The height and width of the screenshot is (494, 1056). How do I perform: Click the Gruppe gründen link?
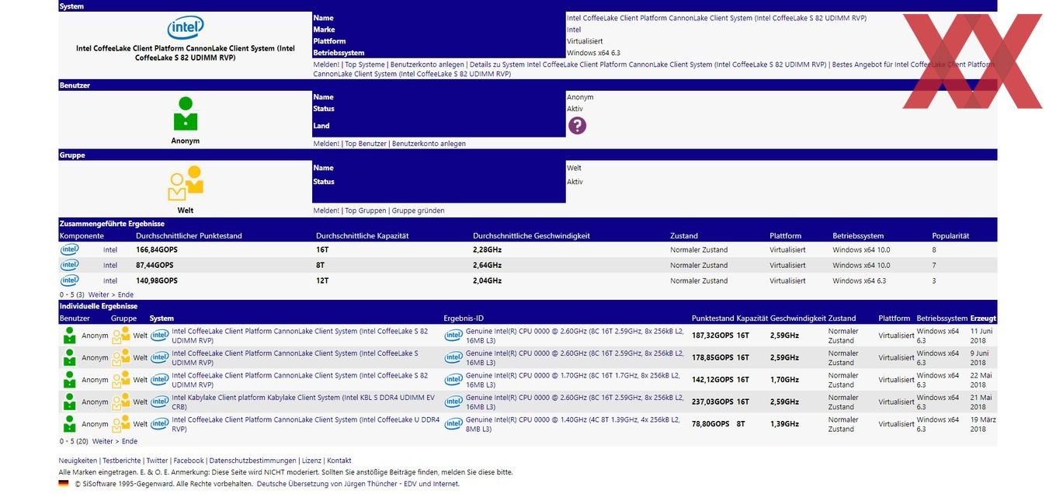(419, 210)
